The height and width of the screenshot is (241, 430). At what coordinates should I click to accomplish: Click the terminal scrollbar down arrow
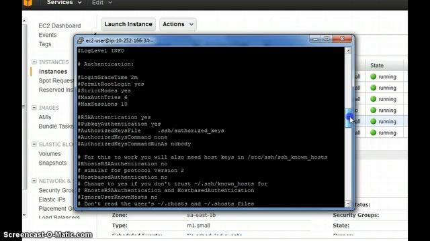[348, 204]
